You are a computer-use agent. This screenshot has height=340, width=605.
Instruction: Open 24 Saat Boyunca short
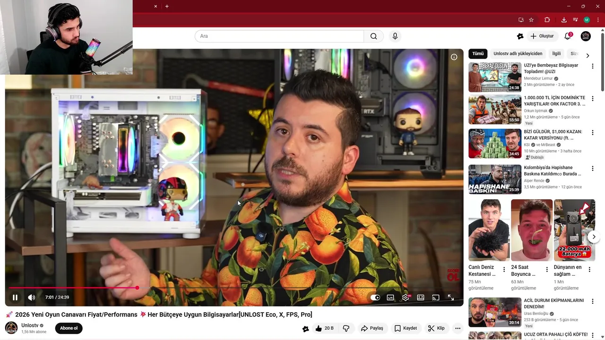pyautogui.click(x=532, y=230)
